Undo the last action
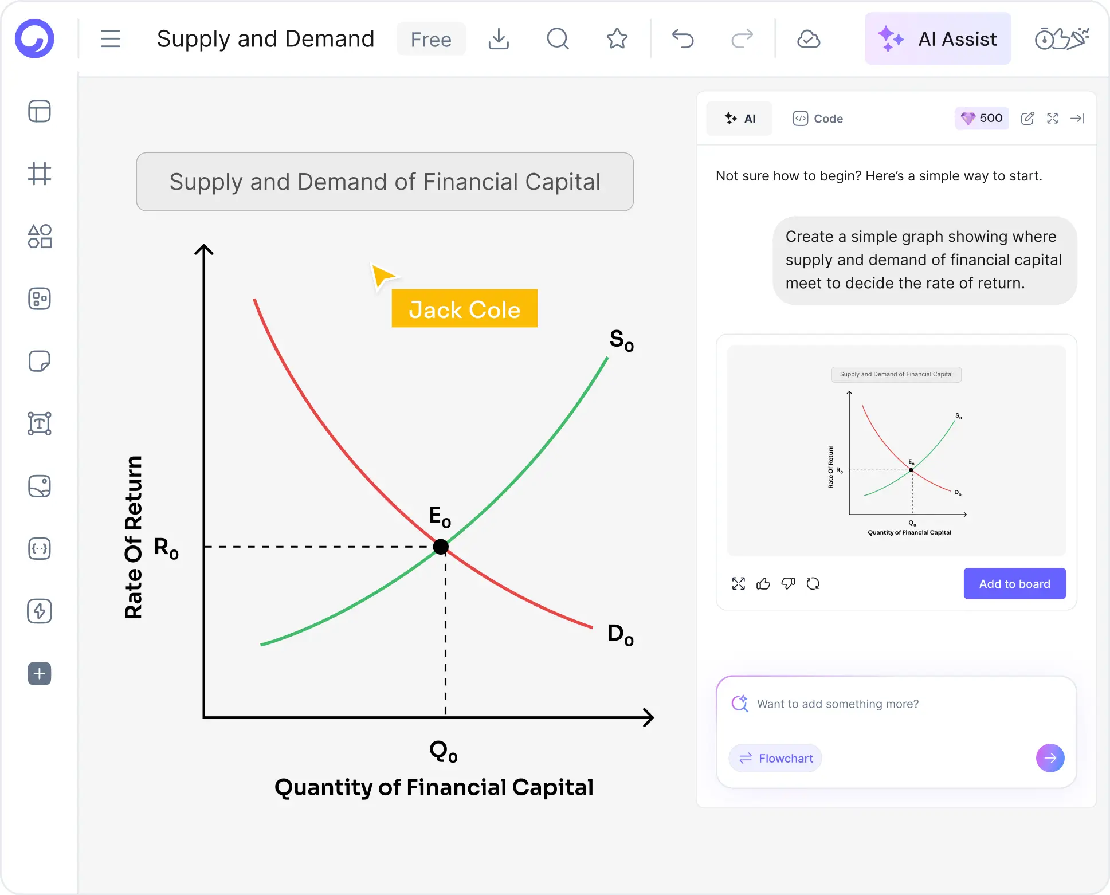Viewport: 1110px width, 895px height. (x=683, y=39)
